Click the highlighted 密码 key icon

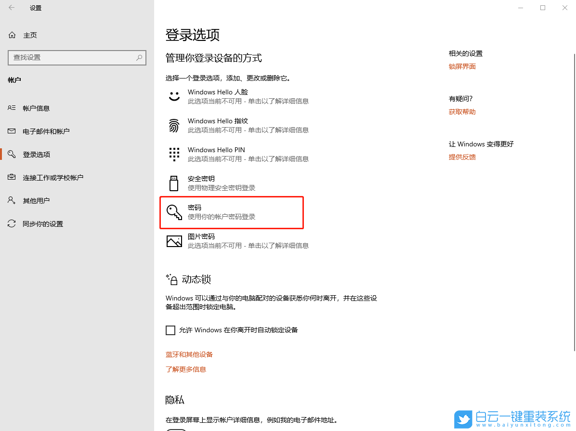174,212
